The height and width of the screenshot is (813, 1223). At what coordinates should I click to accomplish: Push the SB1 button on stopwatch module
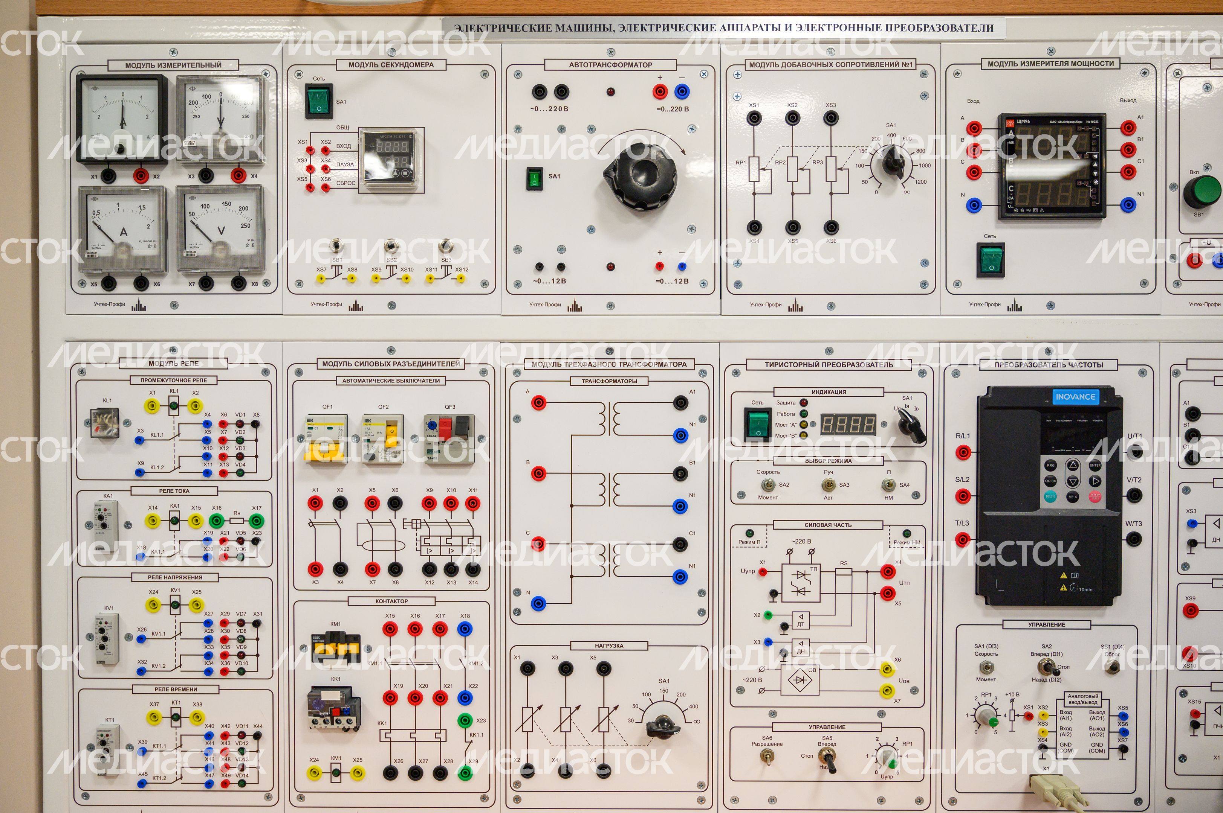pos(337,246)
